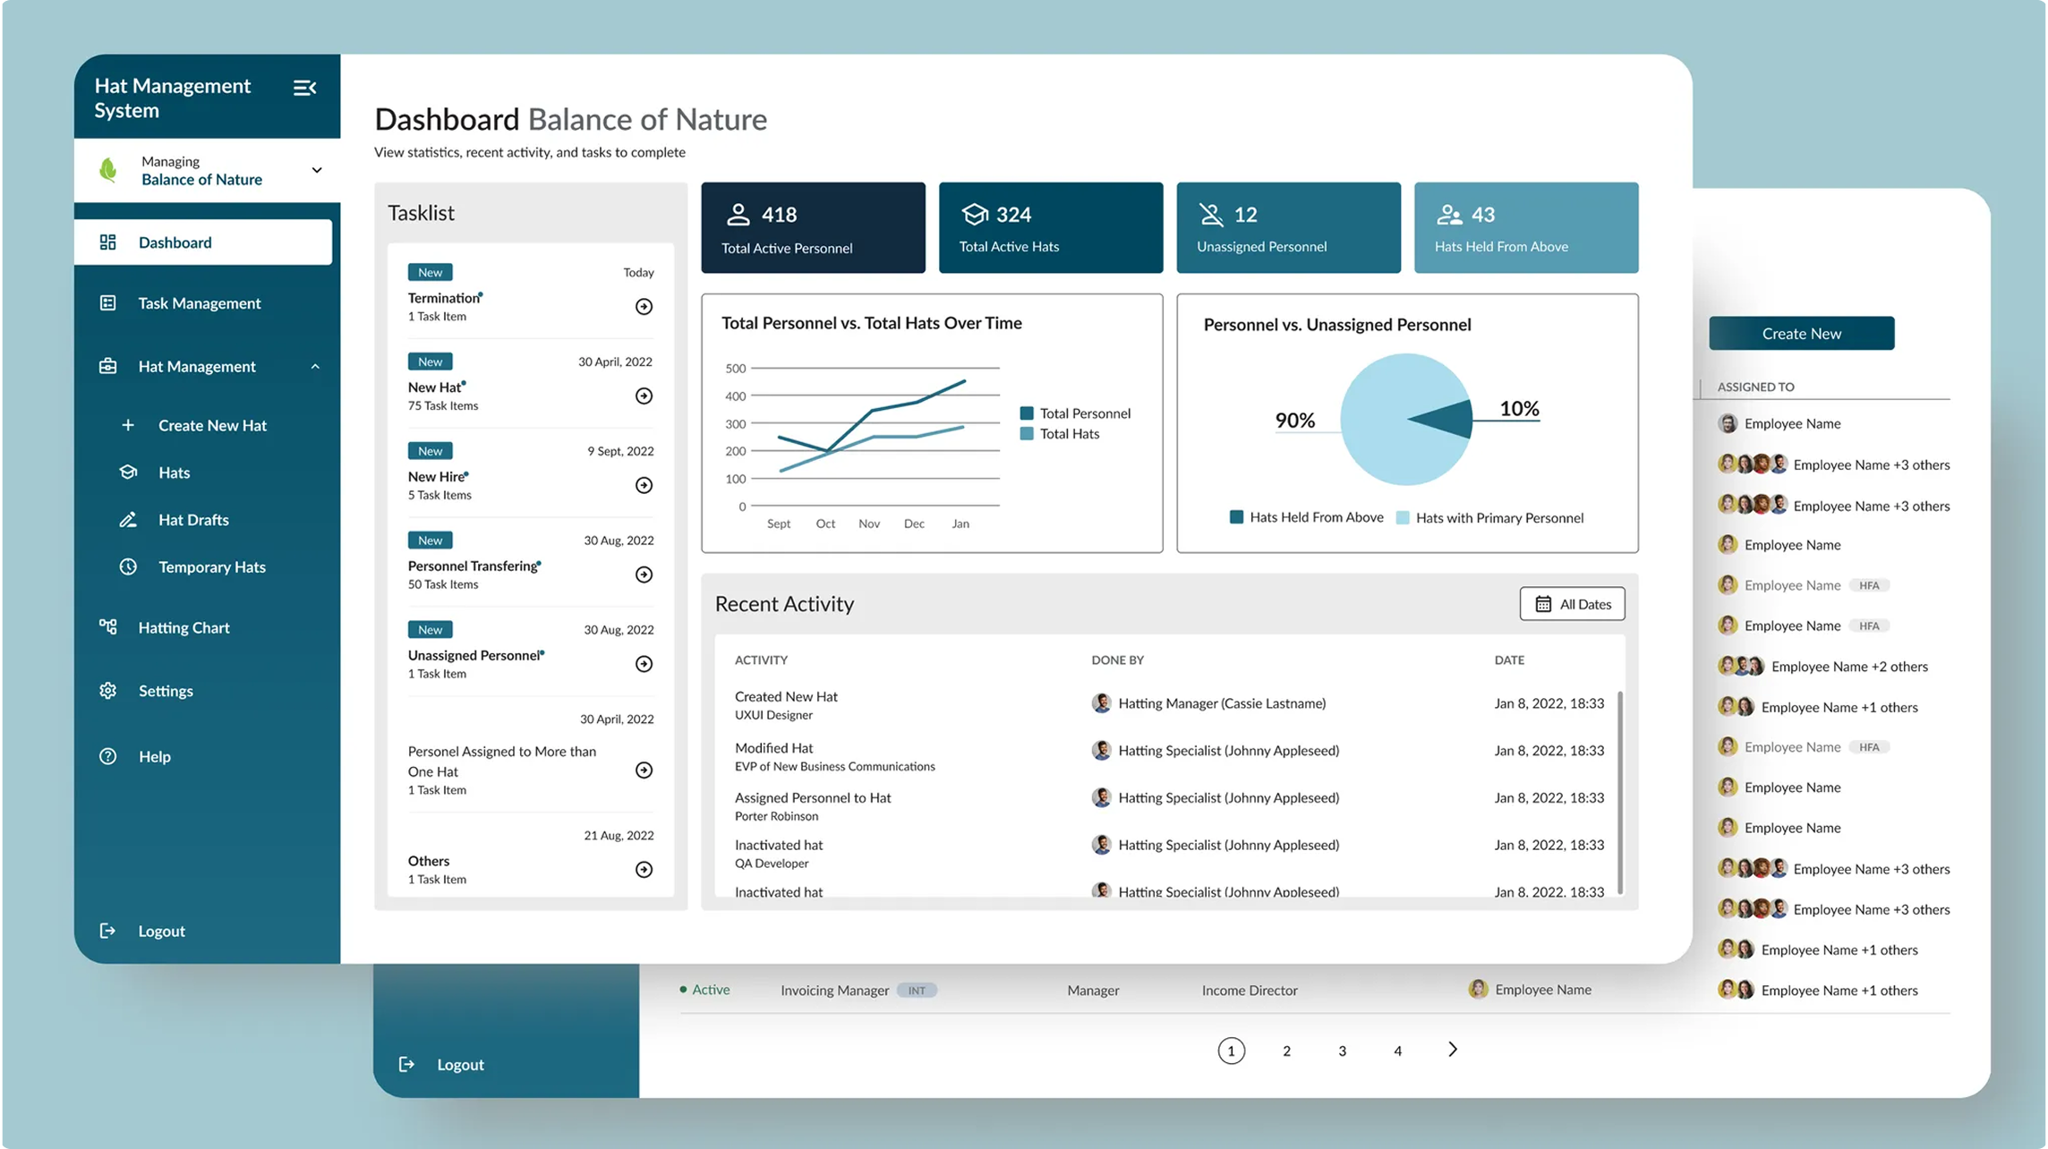Screen dimensions: 2048x1149
Task: Go to next page with chevron arrow
Action: pyautogui.click(x=1452, y=1050)
